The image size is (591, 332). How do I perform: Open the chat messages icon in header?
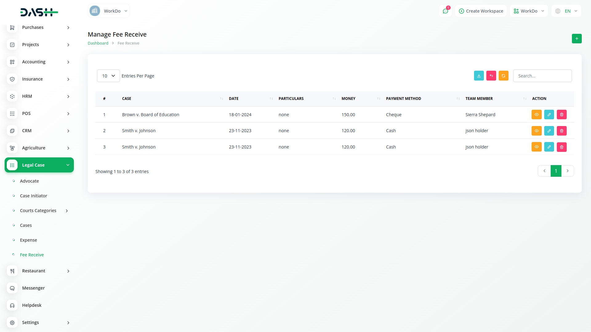coord(445,11)
